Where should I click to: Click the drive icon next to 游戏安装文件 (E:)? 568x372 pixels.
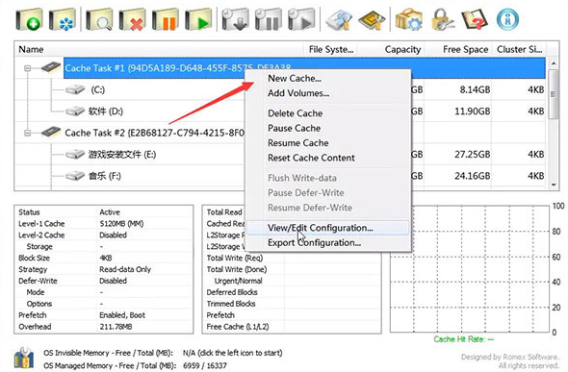click(x=75, y=155)
